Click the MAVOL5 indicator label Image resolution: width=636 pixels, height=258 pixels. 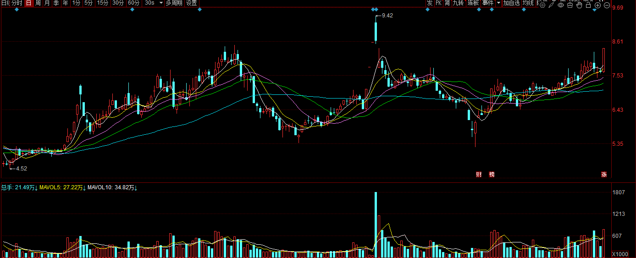click(63, 187)
